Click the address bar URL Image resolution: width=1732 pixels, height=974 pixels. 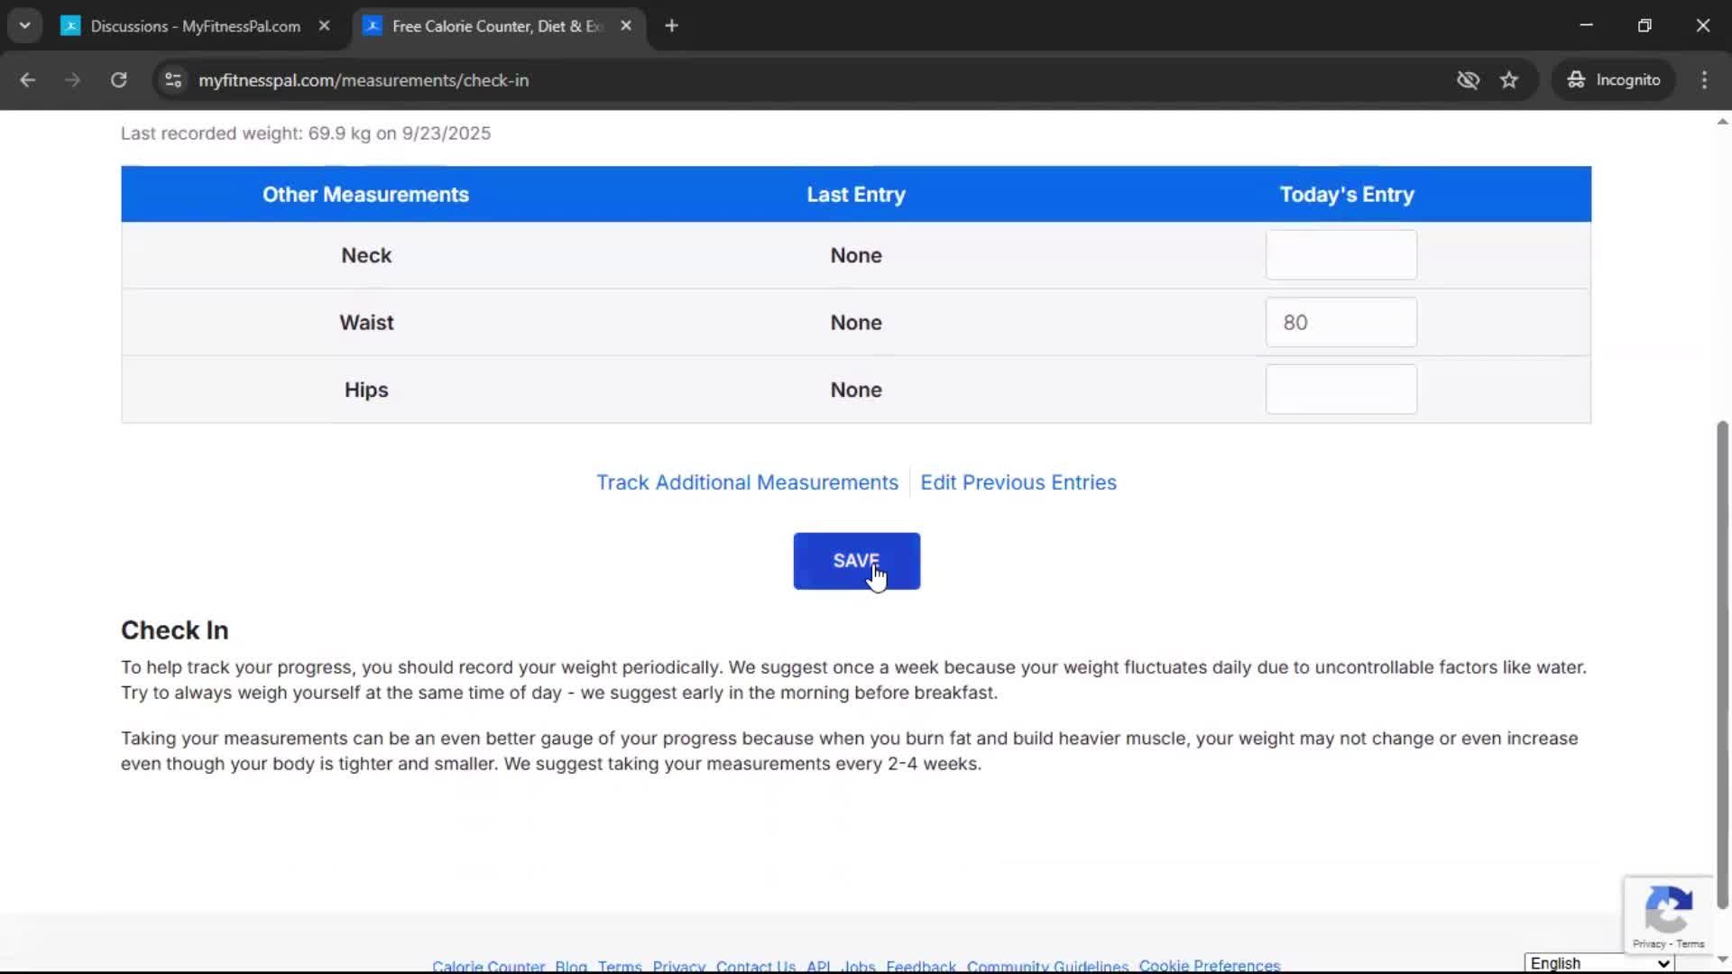[364, 80]
